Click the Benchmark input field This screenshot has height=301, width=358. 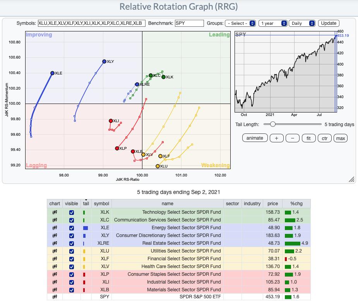189,23
